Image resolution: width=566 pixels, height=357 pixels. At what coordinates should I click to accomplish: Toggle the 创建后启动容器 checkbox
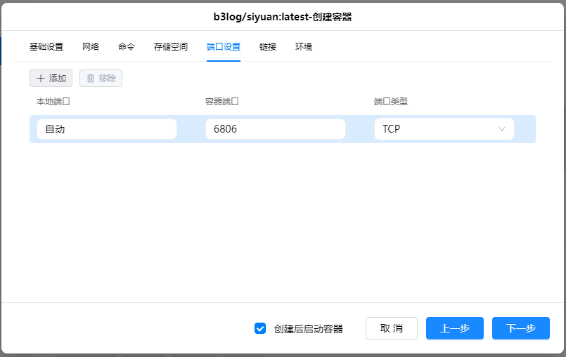click(260, 328)
